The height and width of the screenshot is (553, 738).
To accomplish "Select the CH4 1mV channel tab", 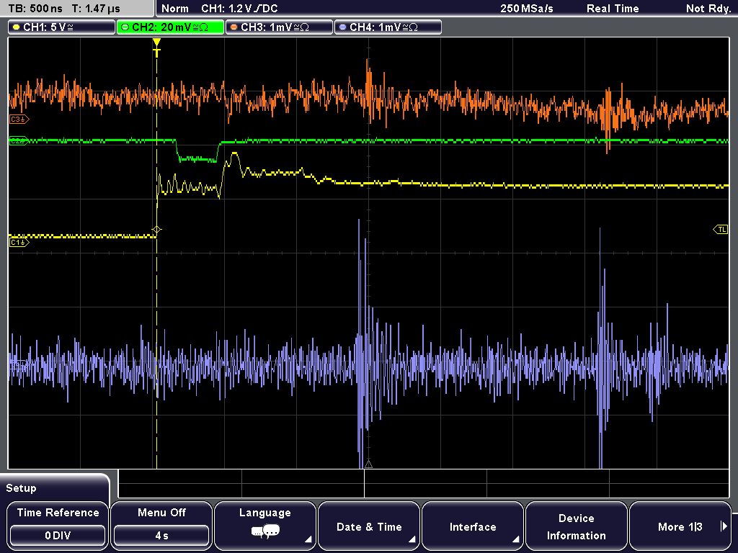I will 388,27.
